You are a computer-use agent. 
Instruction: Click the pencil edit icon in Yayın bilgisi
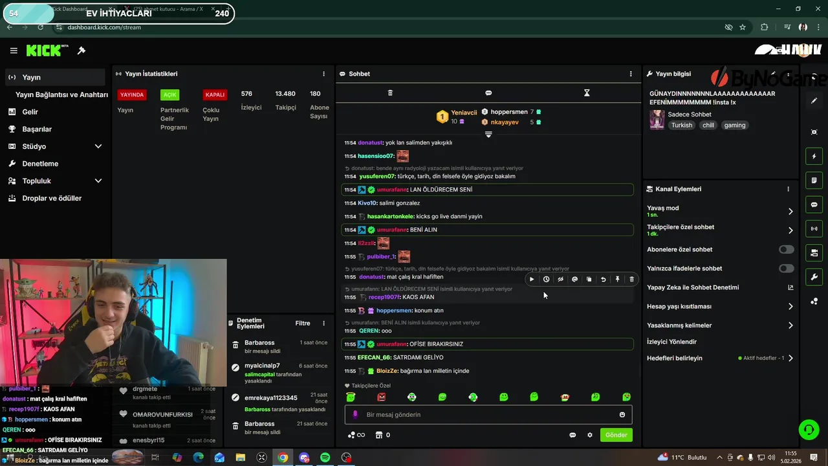coord(773,74)
